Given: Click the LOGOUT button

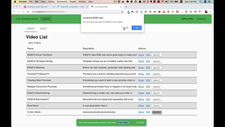Looking at the screenshot, I should click(x=201, y=19).
